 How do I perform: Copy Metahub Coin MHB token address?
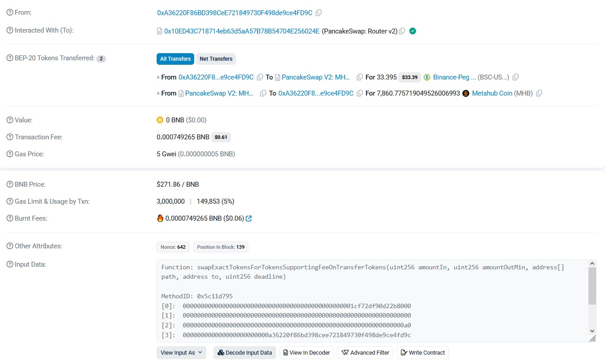539,93
